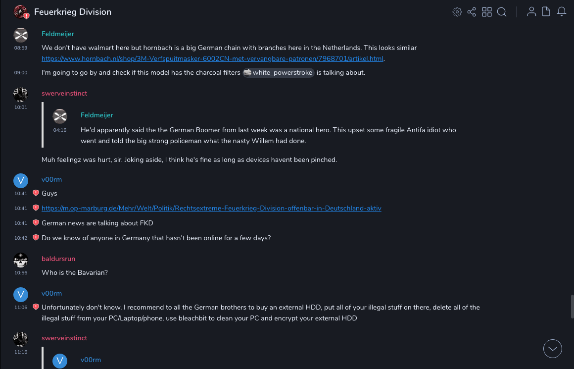This screenshot has width=574, height=369.
Task: Click the white_powerstroke mention tag
Action: 279,73
